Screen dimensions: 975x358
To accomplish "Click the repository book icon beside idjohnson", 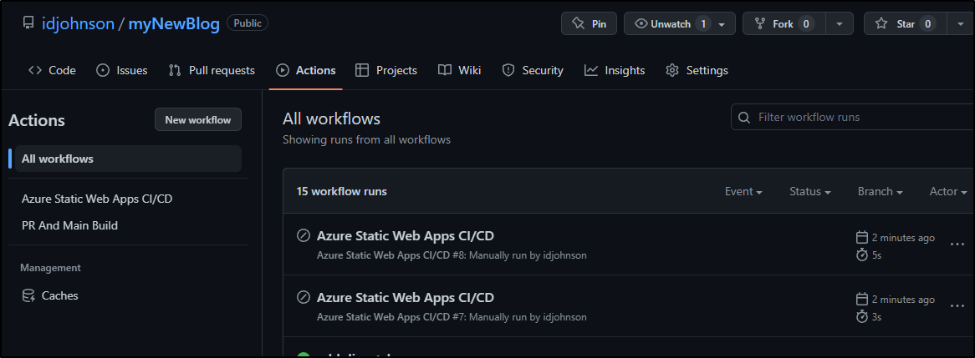I will [28, 23].
